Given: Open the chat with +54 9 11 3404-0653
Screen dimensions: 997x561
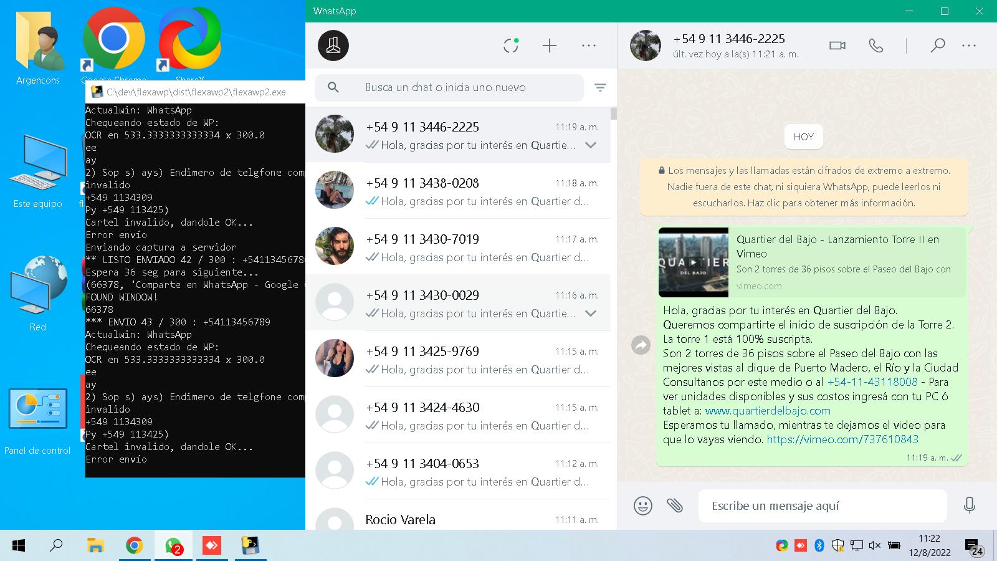Looking at the screenshot, I should (x=458, y=471).
